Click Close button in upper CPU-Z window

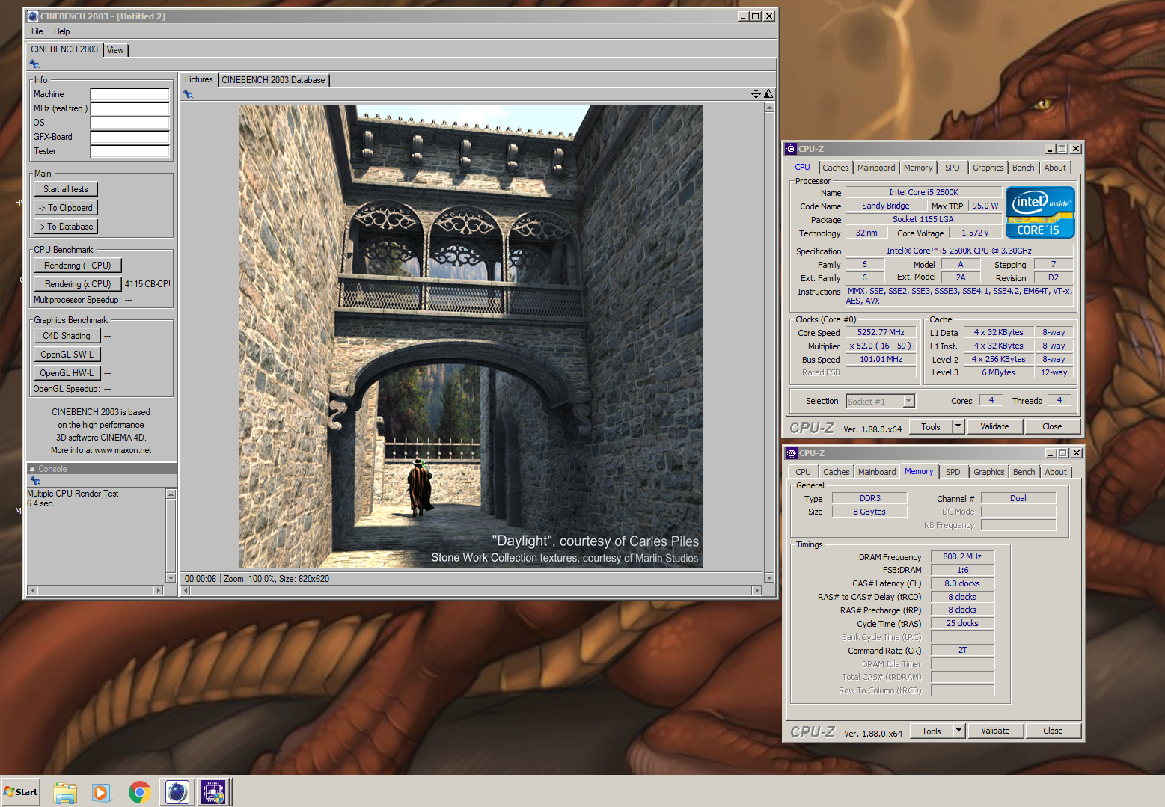(x=1052, y=426)
